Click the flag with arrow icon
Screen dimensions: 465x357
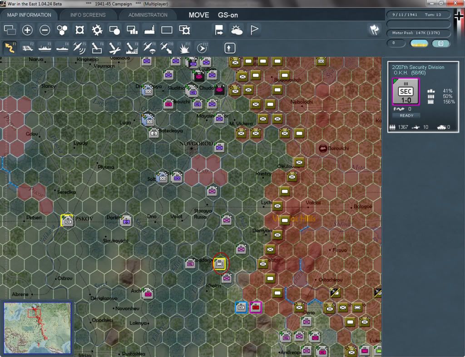pyautogui.click(x=219, y=30)
